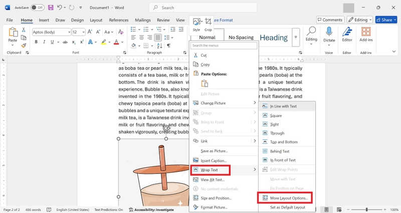Click the Sort icon in Paragraph group
The image size is (401, 213).
click(159, 46)
